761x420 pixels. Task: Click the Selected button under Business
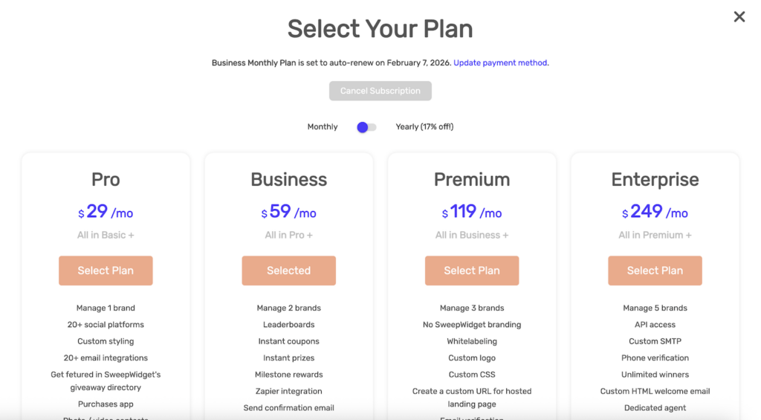coord(288,271)
